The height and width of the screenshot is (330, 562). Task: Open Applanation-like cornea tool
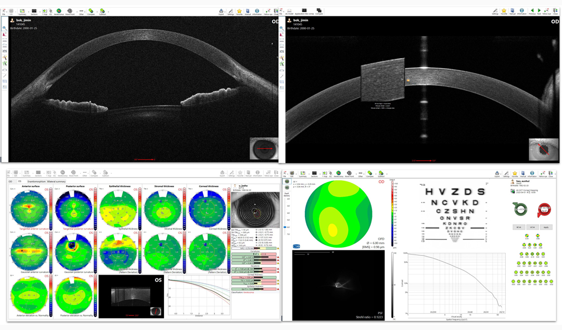[x=303, y=11]
